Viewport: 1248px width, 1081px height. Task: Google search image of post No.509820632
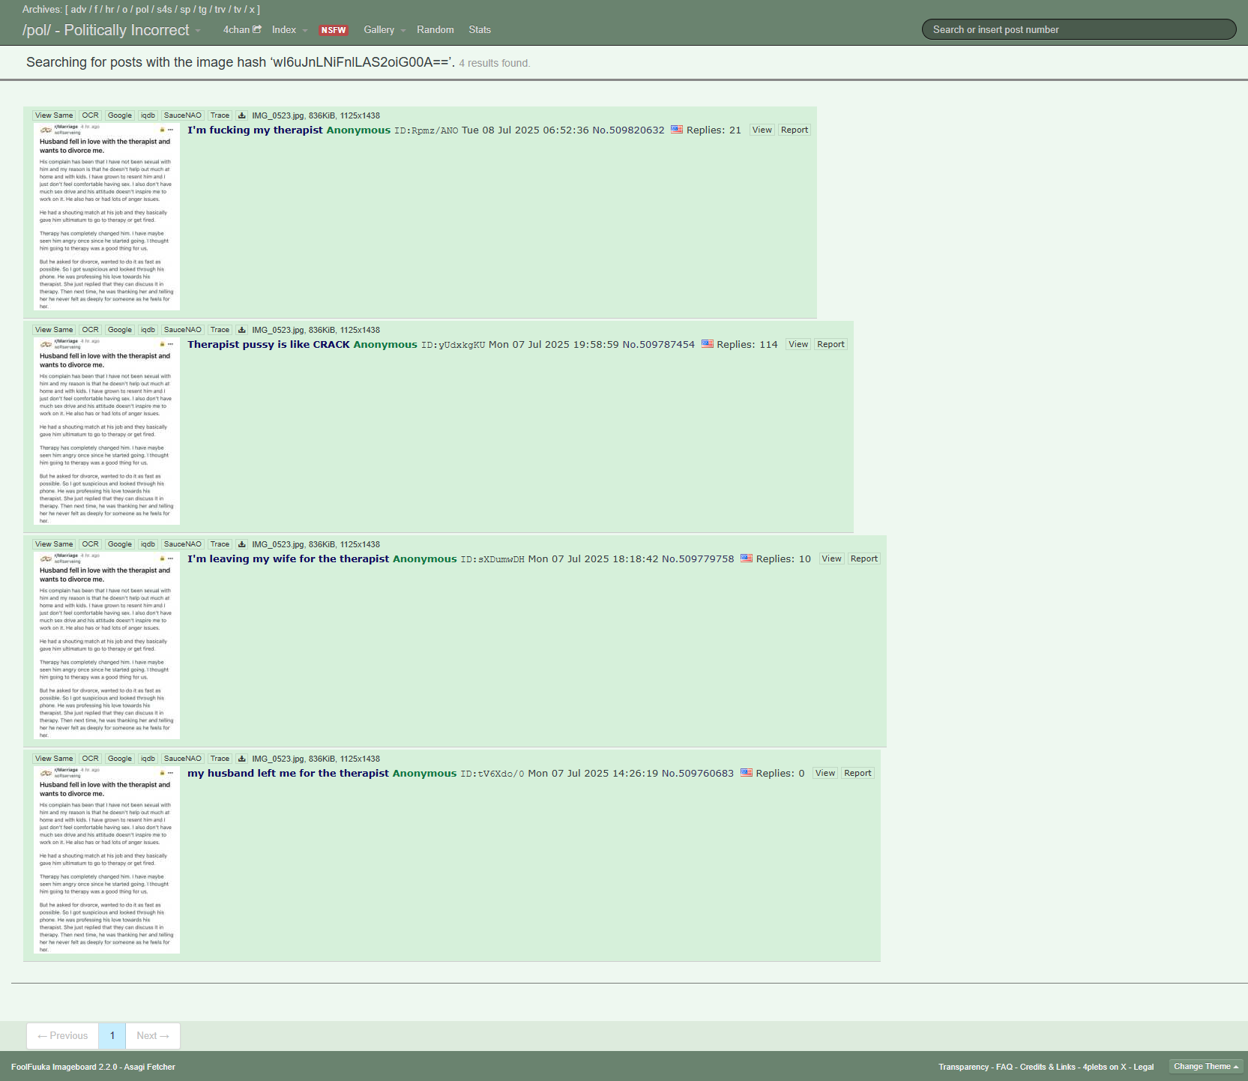pyautogui.click(x=119, y=115)
